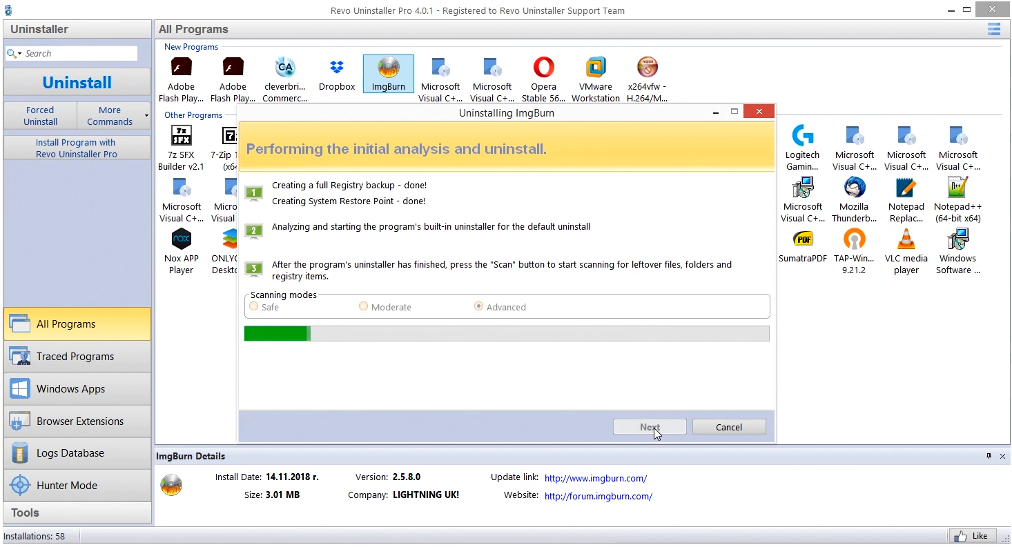This screenshot has height=547, width=1012.
Task: Click the Forced Uninstall button
Action: point(40,115)
